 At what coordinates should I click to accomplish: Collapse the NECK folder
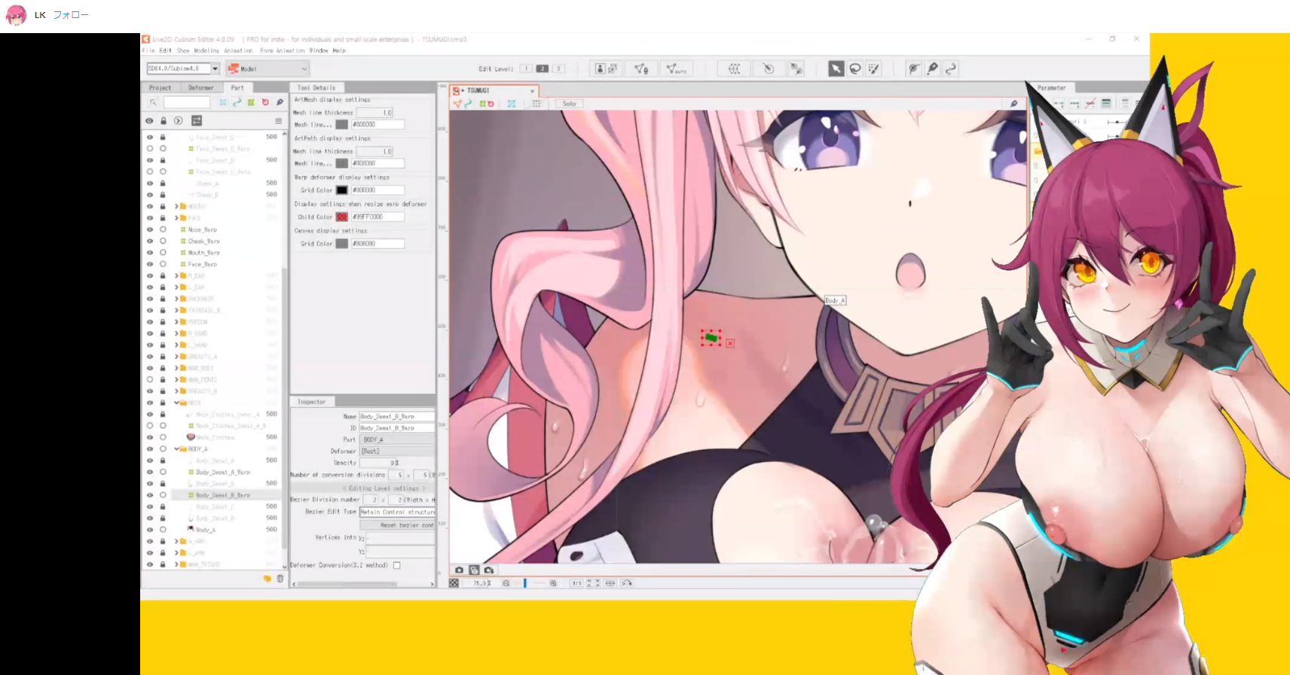point(176,403)
